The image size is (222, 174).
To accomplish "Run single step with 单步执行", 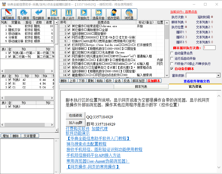I will (53, 14).
